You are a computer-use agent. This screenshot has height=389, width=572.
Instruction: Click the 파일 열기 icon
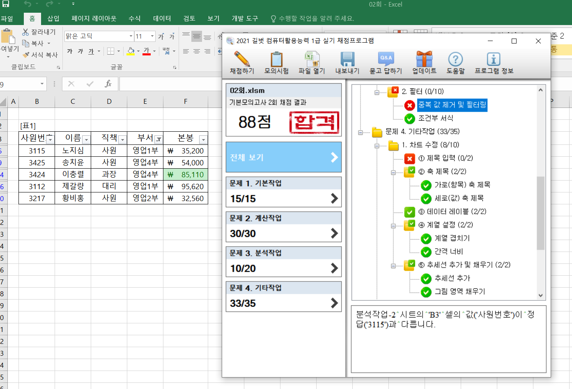(x=312, y=60)
